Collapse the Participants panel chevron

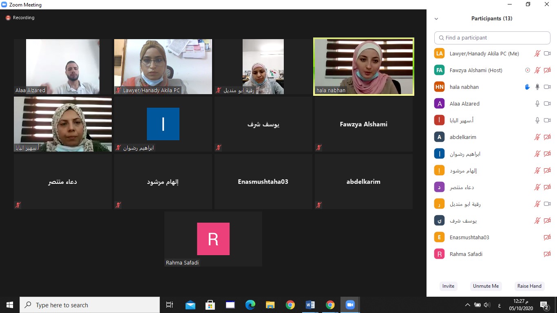(x=436, y=19)
